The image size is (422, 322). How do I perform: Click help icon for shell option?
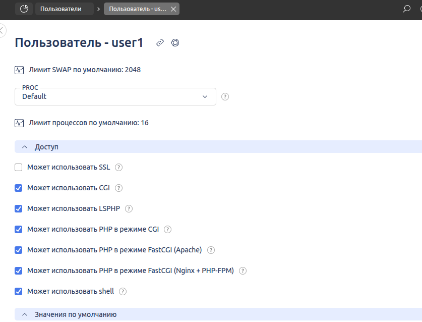123,291
